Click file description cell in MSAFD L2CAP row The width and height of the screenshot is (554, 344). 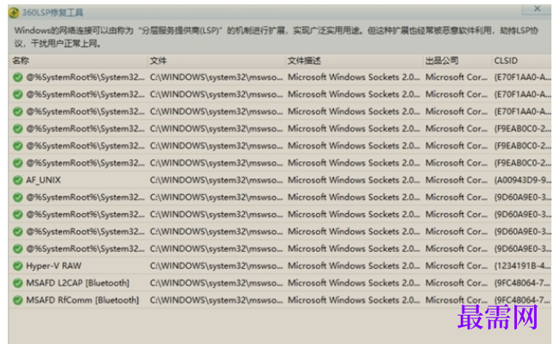pyautogui.click(x=354, y=283)
